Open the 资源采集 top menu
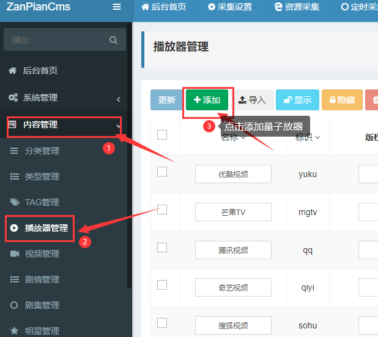This screenshot has width=378, height=337. point(297,7)
